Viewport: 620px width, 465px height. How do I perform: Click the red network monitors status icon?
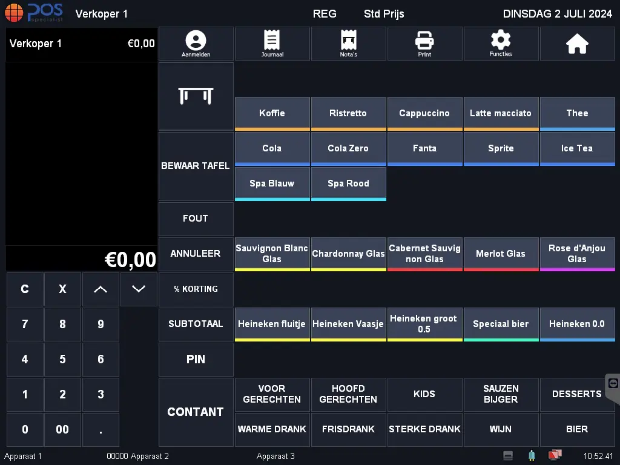[554, 455]
